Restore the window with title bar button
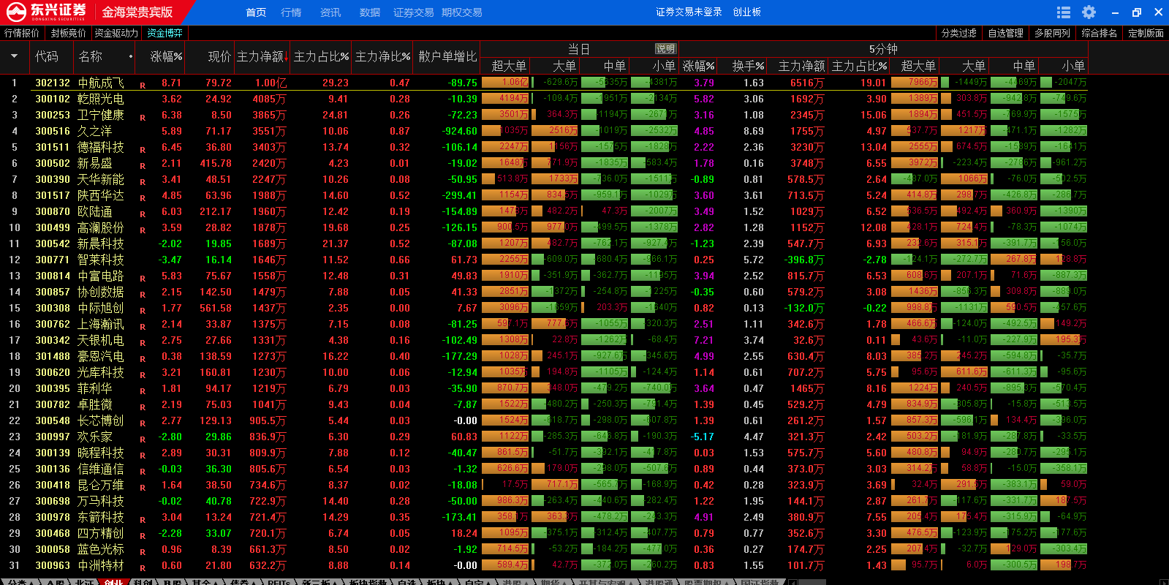Image resolution: width=1169 pixels, height=585 pixels. 1136,12
